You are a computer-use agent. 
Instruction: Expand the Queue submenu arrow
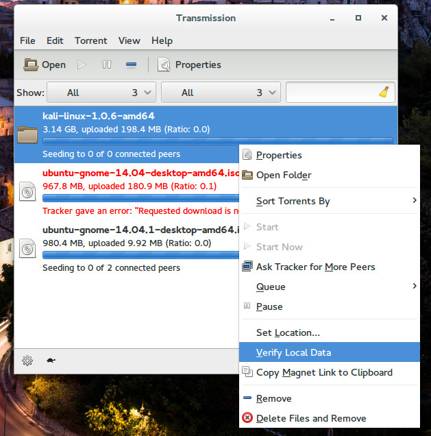[x=415, y=286]
